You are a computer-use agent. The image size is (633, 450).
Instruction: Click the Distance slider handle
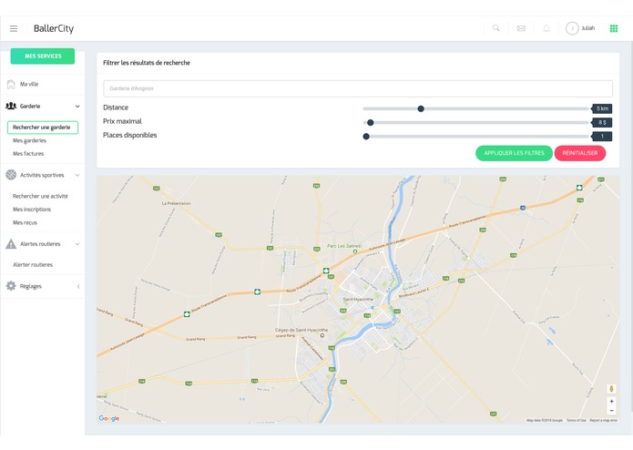(x=421, y=108)
